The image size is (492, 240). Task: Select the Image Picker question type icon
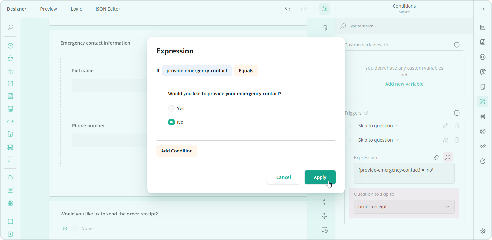coord(10,146)
